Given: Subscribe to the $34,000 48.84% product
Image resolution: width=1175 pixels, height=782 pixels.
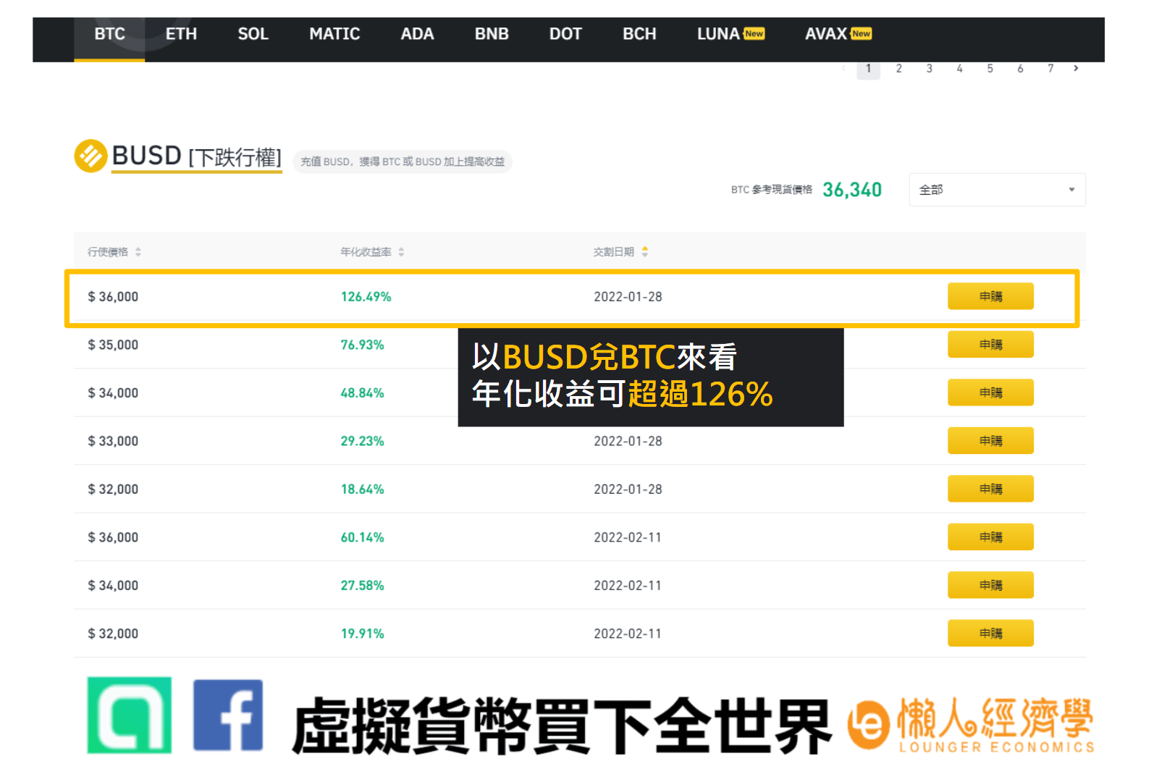Looking at the screenshot, I should (990, 392).
